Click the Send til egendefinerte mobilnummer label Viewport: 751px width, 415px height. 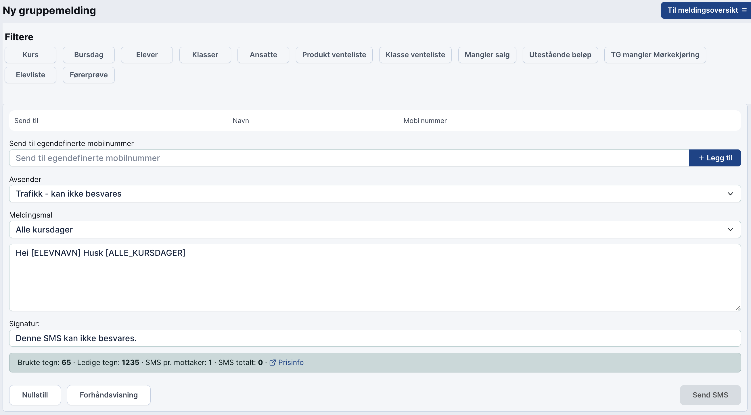(x=71, y=144)
